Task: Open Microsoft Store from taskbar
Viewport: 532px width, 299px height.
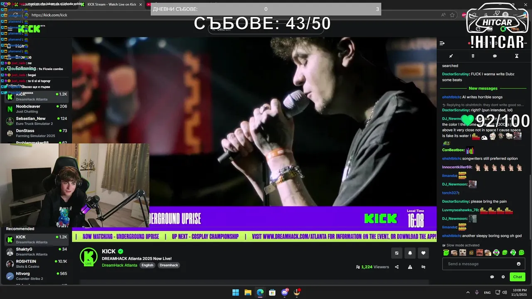Action: tap(272, 292)
